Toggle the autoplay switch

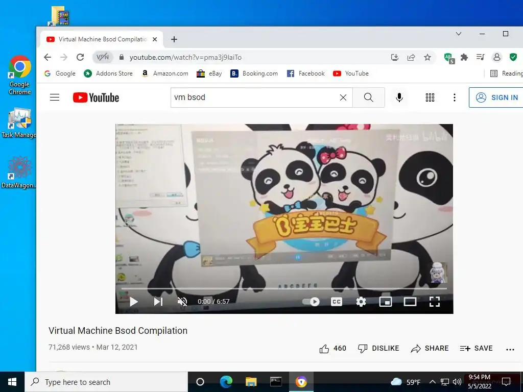(x=311, y=302)
